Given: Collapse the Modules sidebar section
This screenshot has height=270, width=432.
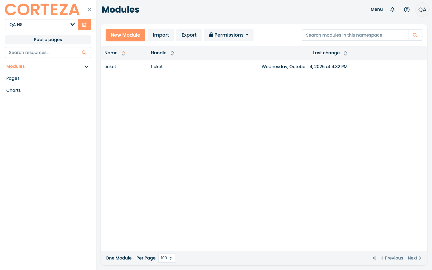Looking at the screenshot, I should point(86,67).
